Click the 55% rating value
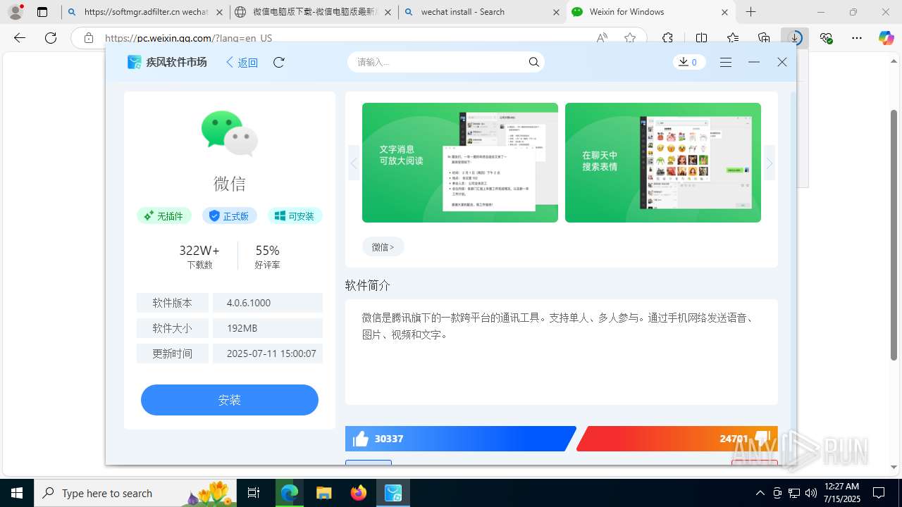This screenshot has height=507, width=902. (268, 251)
